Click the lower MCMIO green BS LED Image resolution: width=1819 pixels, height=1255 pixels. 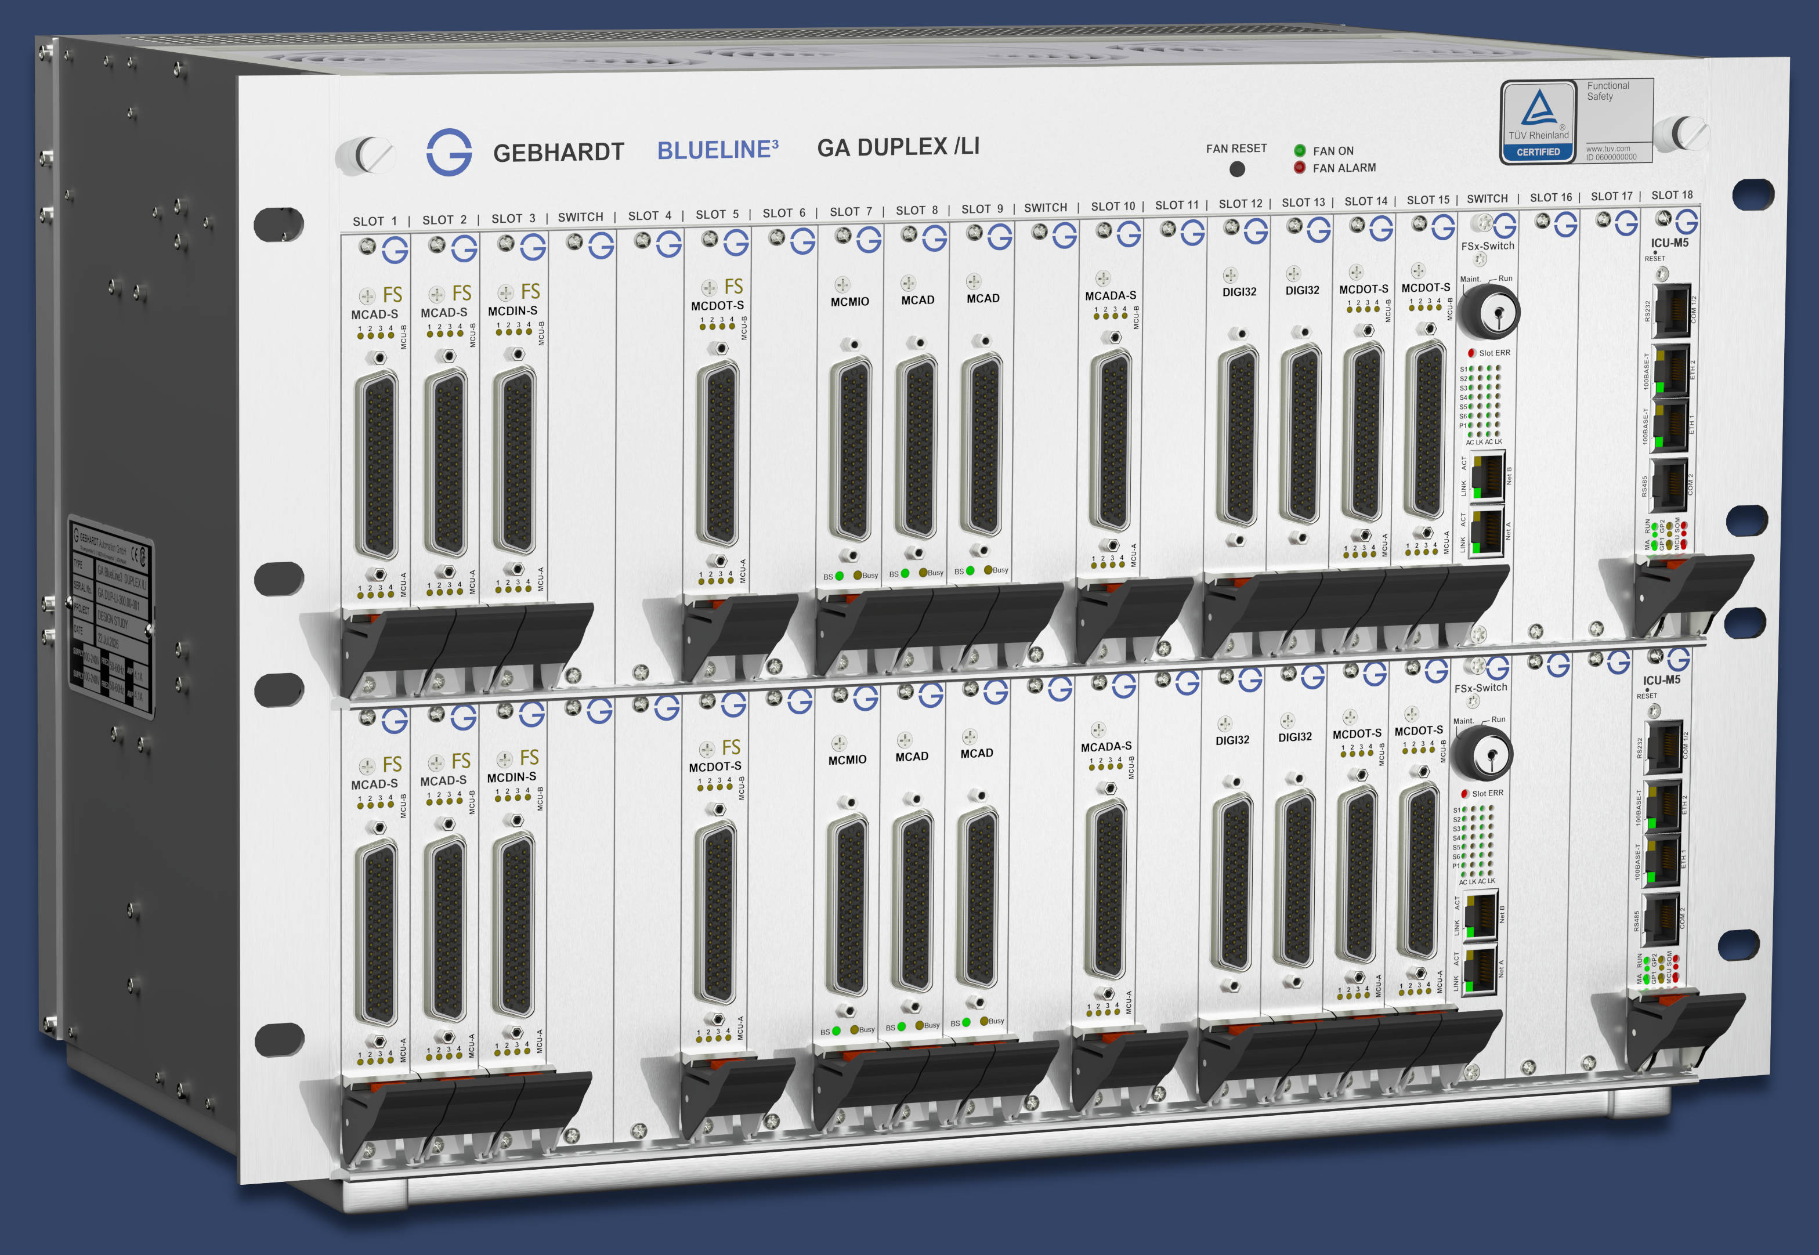pos(836,1031)
